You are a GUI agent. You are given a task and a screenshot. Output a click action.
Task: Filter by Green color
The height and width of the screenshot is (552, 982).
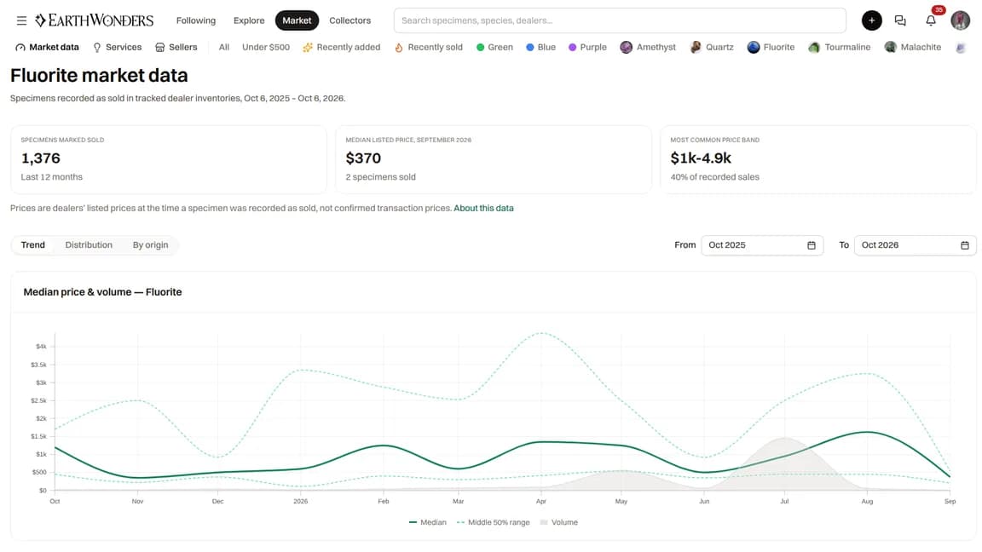pos(494,47)
